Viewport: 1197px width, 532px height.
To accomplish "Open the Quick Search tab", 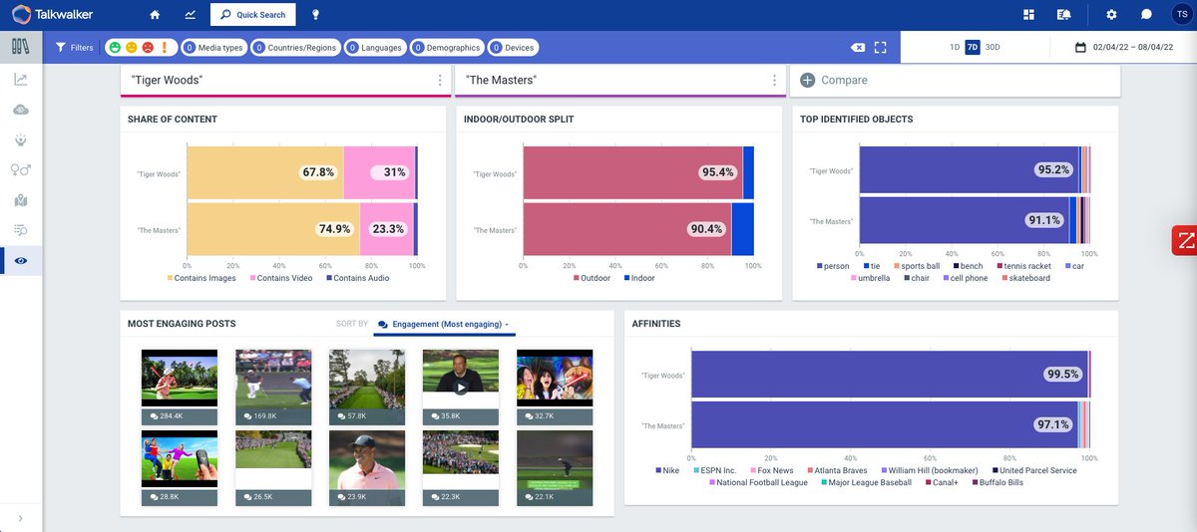I will coord(253,15).
